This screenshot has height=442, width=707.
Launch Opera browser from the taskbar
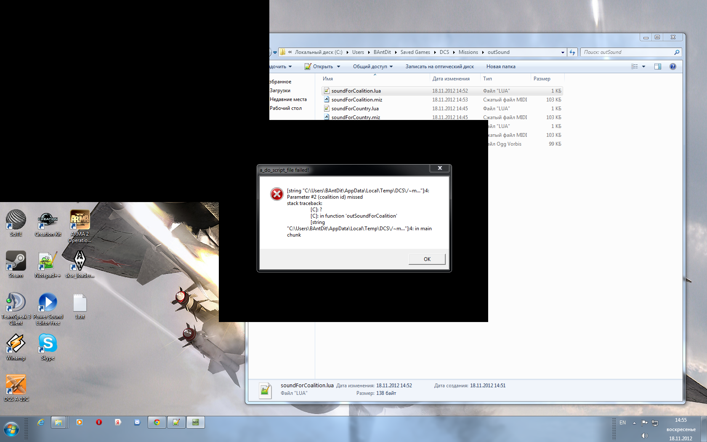tap(99, 422)
